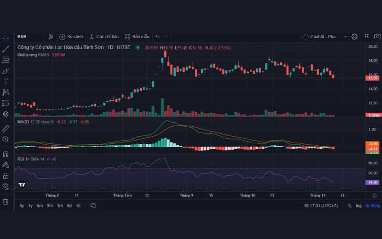Click the trash icon to remove drawings

(x=6, y=202)
